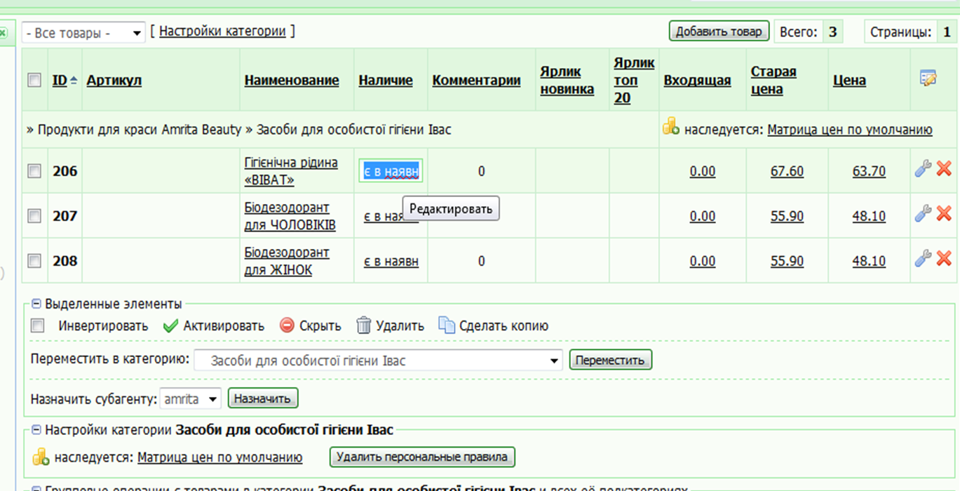Toggle the Инвертировать checkbox
Screen dimensions: 960x491
click(x=38, y=325)
